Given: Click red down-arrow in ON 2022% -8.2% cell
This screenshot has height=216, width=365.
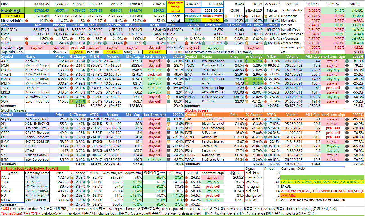Looking at the screenshot, I should click(x=187, y=186).
